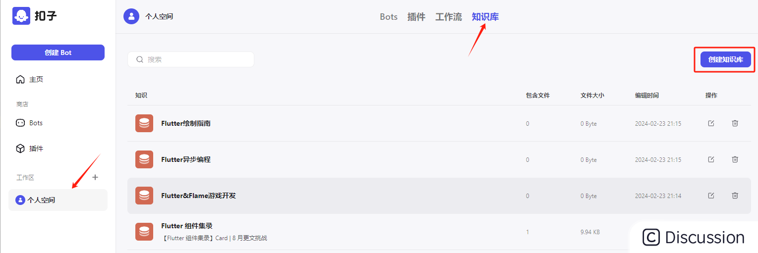Viewport: 758px width, 253px height.
Task: Edit the Flutter&Flame游戏开发 entry
Action: pyautogui.click(x=711, y=196)
